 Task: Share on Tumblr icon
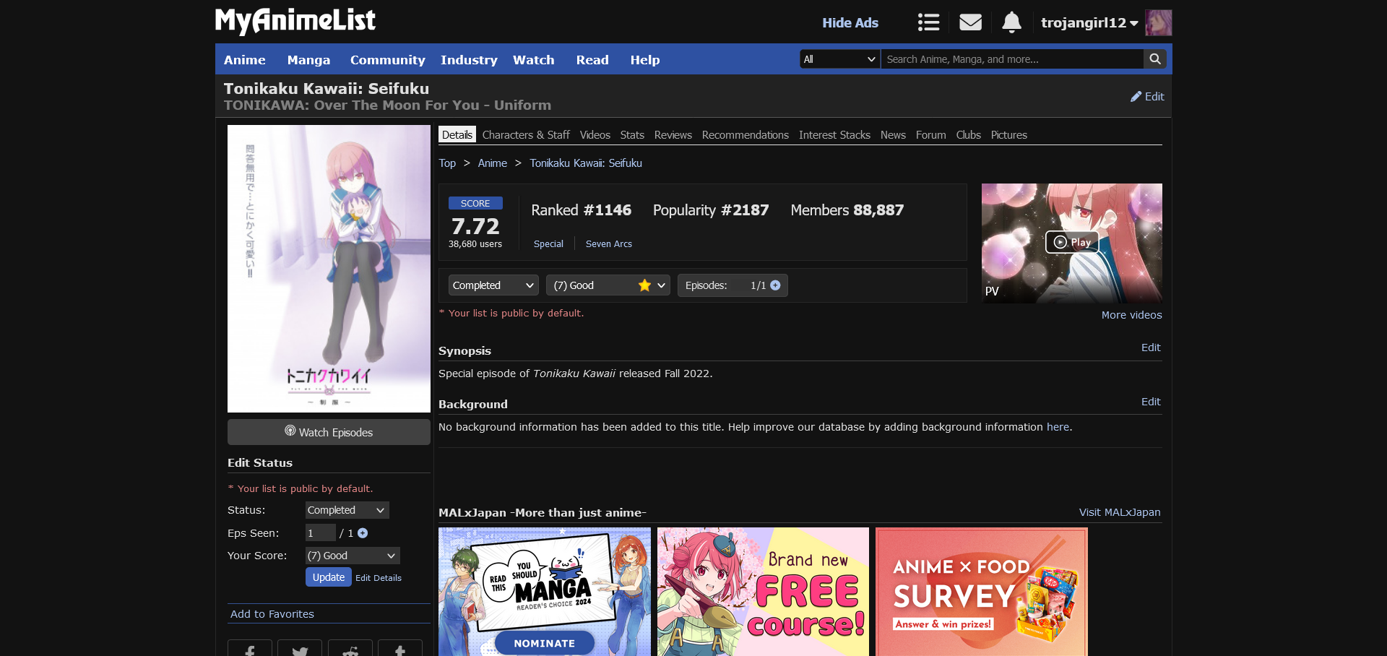coord(400,649)
